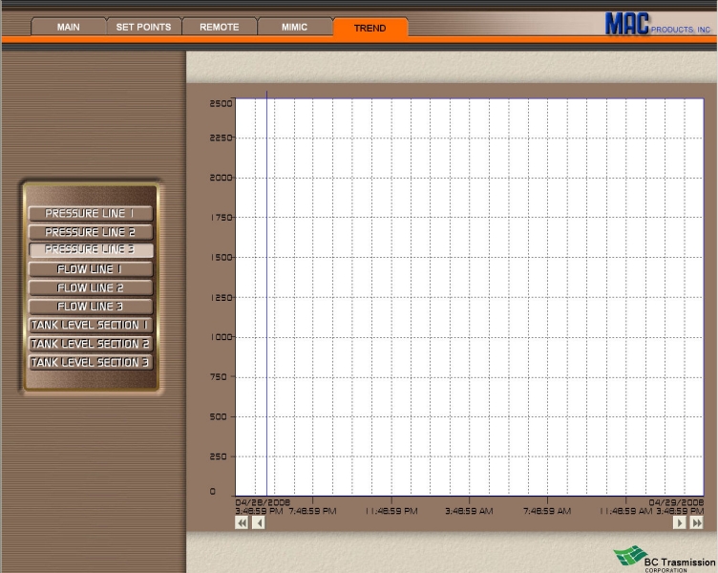This screenshot has height=573, width=718.
Task: Click the 04/28/2008 start date label
Action: tap(263, 502)
